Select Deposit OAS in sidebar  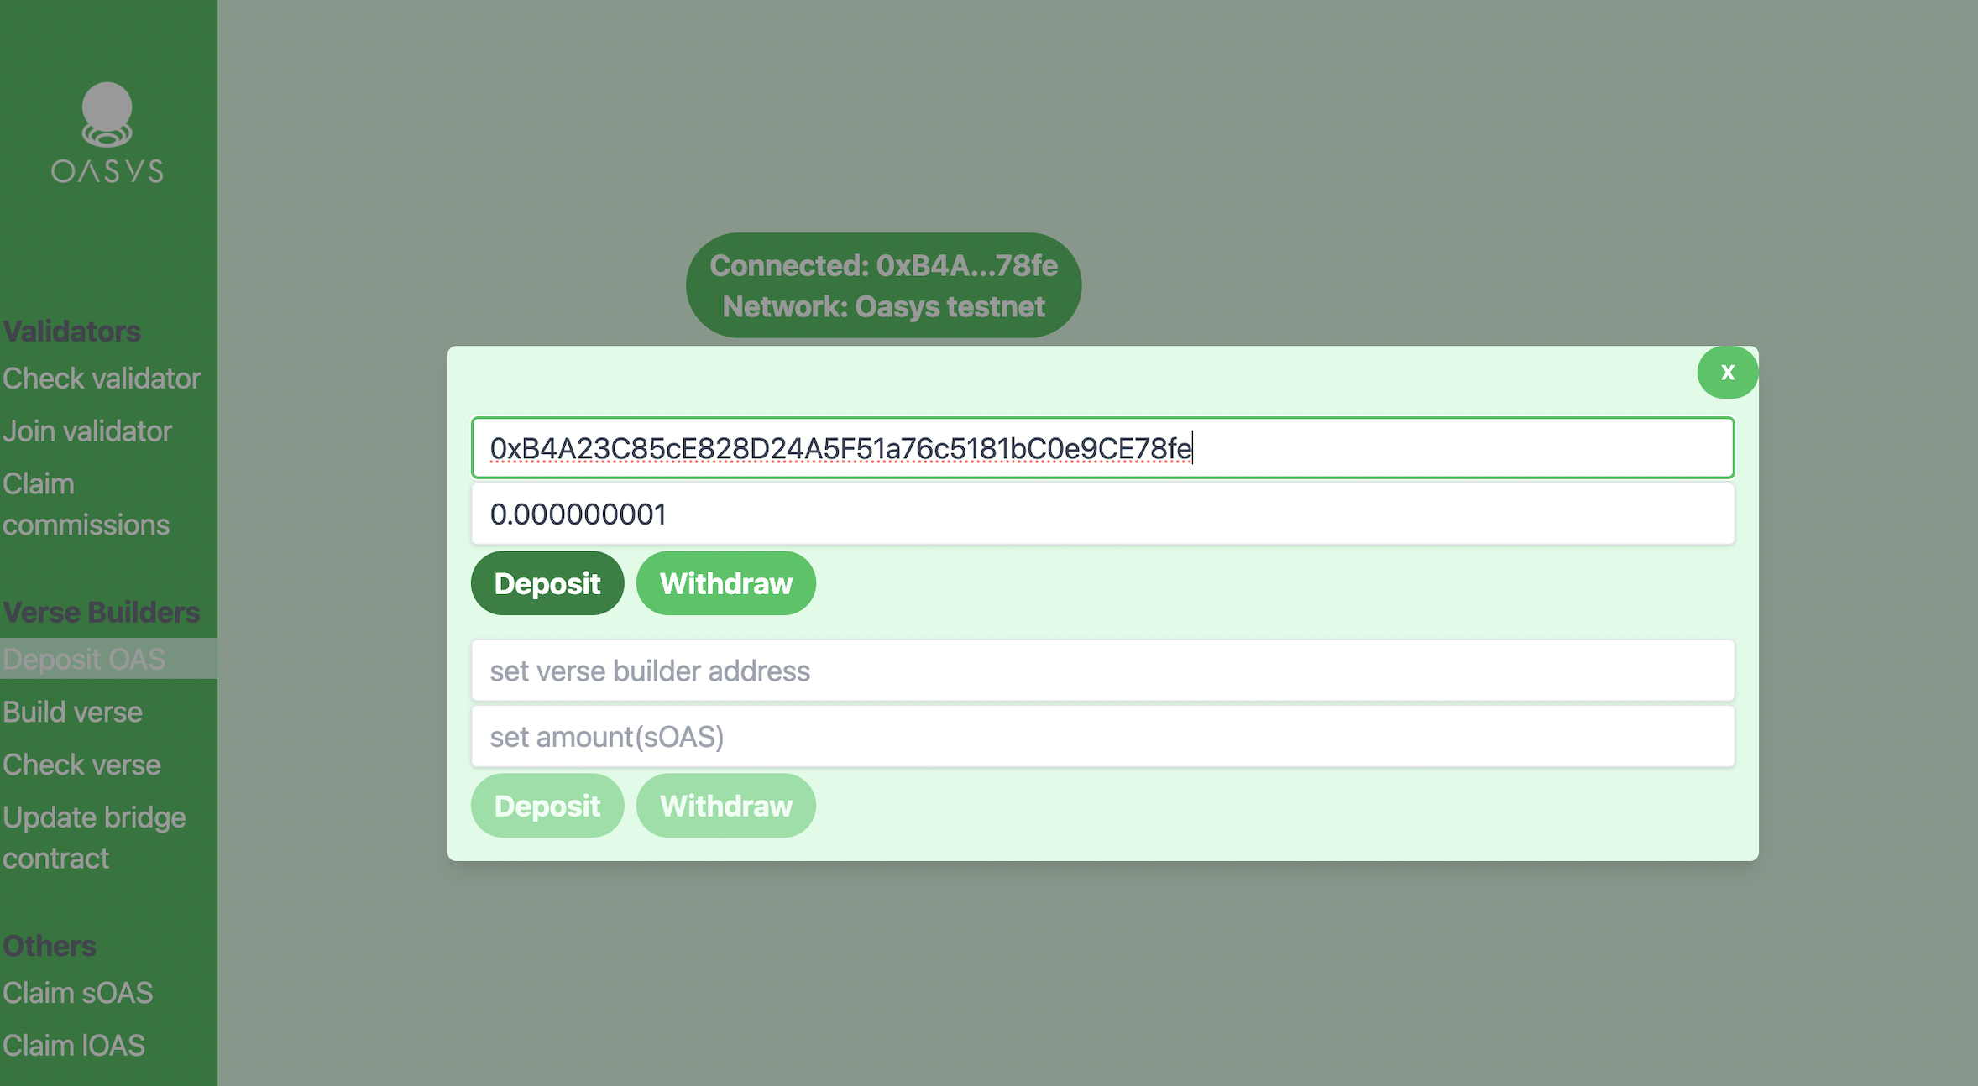click(84, 659)
